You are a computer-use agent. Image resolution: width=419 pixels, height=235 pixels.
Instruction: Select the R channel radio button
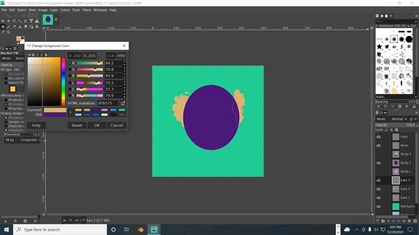(x=70, y=63)
